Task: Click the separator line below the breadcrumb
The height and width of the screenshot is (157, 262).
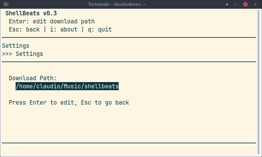Action: 129,62
